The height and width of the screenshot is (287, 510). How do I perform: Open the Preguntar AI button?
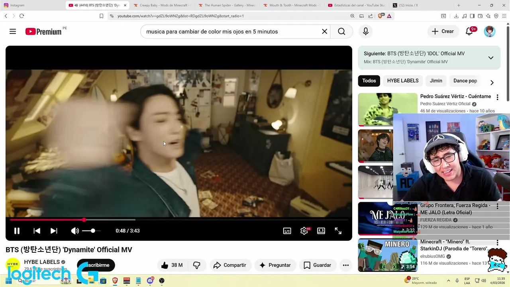point(275,265)
